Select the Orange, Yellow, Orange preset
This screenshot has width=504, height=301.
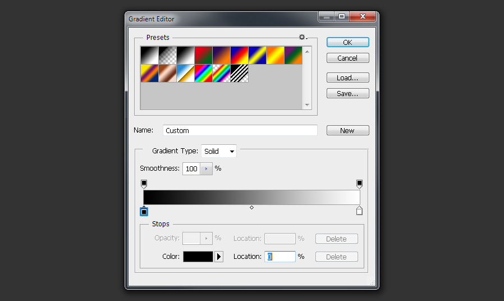[x=276, y=55]
